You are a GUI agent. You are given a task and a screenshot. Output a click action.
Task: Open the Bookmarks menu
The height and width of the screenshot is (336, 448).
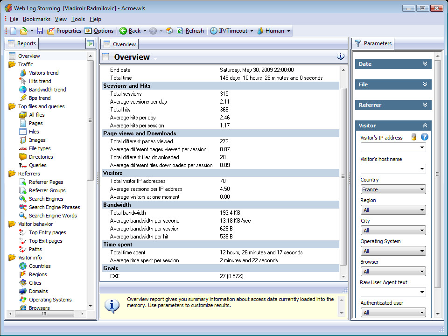(x=36, y=19)
